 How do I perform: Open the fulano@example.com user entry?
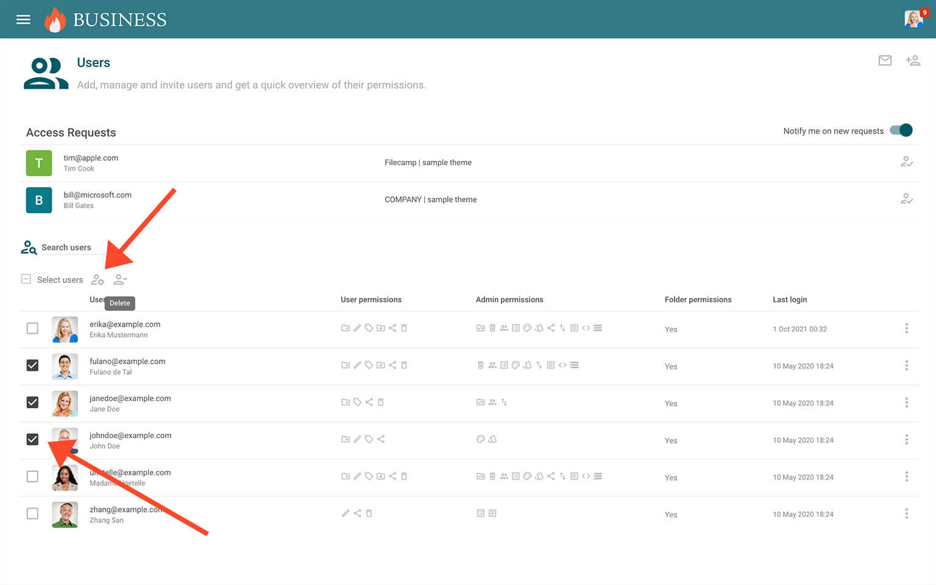point(127,361)
